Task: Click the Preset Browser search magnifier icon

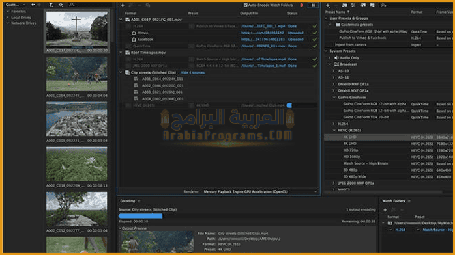Action: click(383, 5)
